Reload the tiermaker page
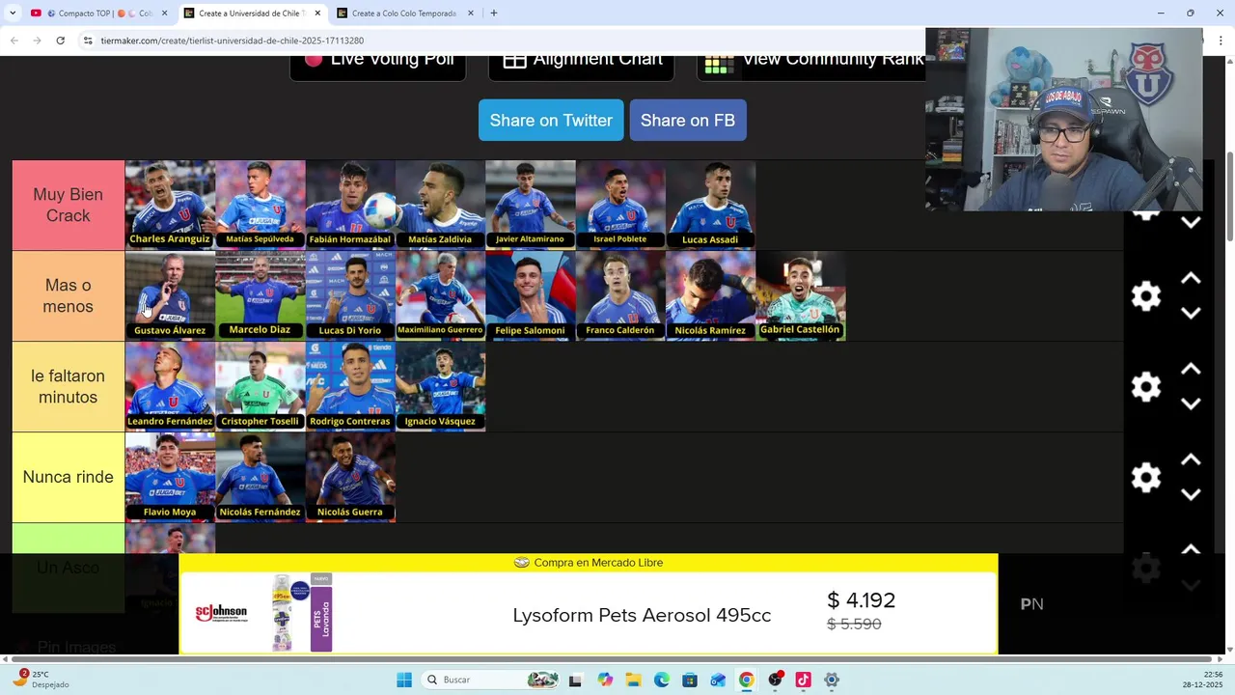 (60, 41)
